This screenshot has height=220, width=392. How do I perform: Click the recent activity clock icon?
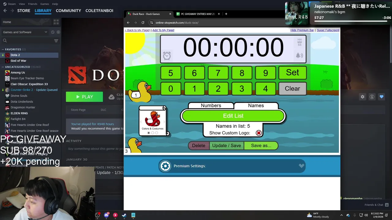pos(53,32)
